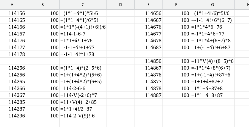Select formula =-1*1*4+(6+7)*8
The height and width of the screenshot is (127, 249).
point(212,41)
